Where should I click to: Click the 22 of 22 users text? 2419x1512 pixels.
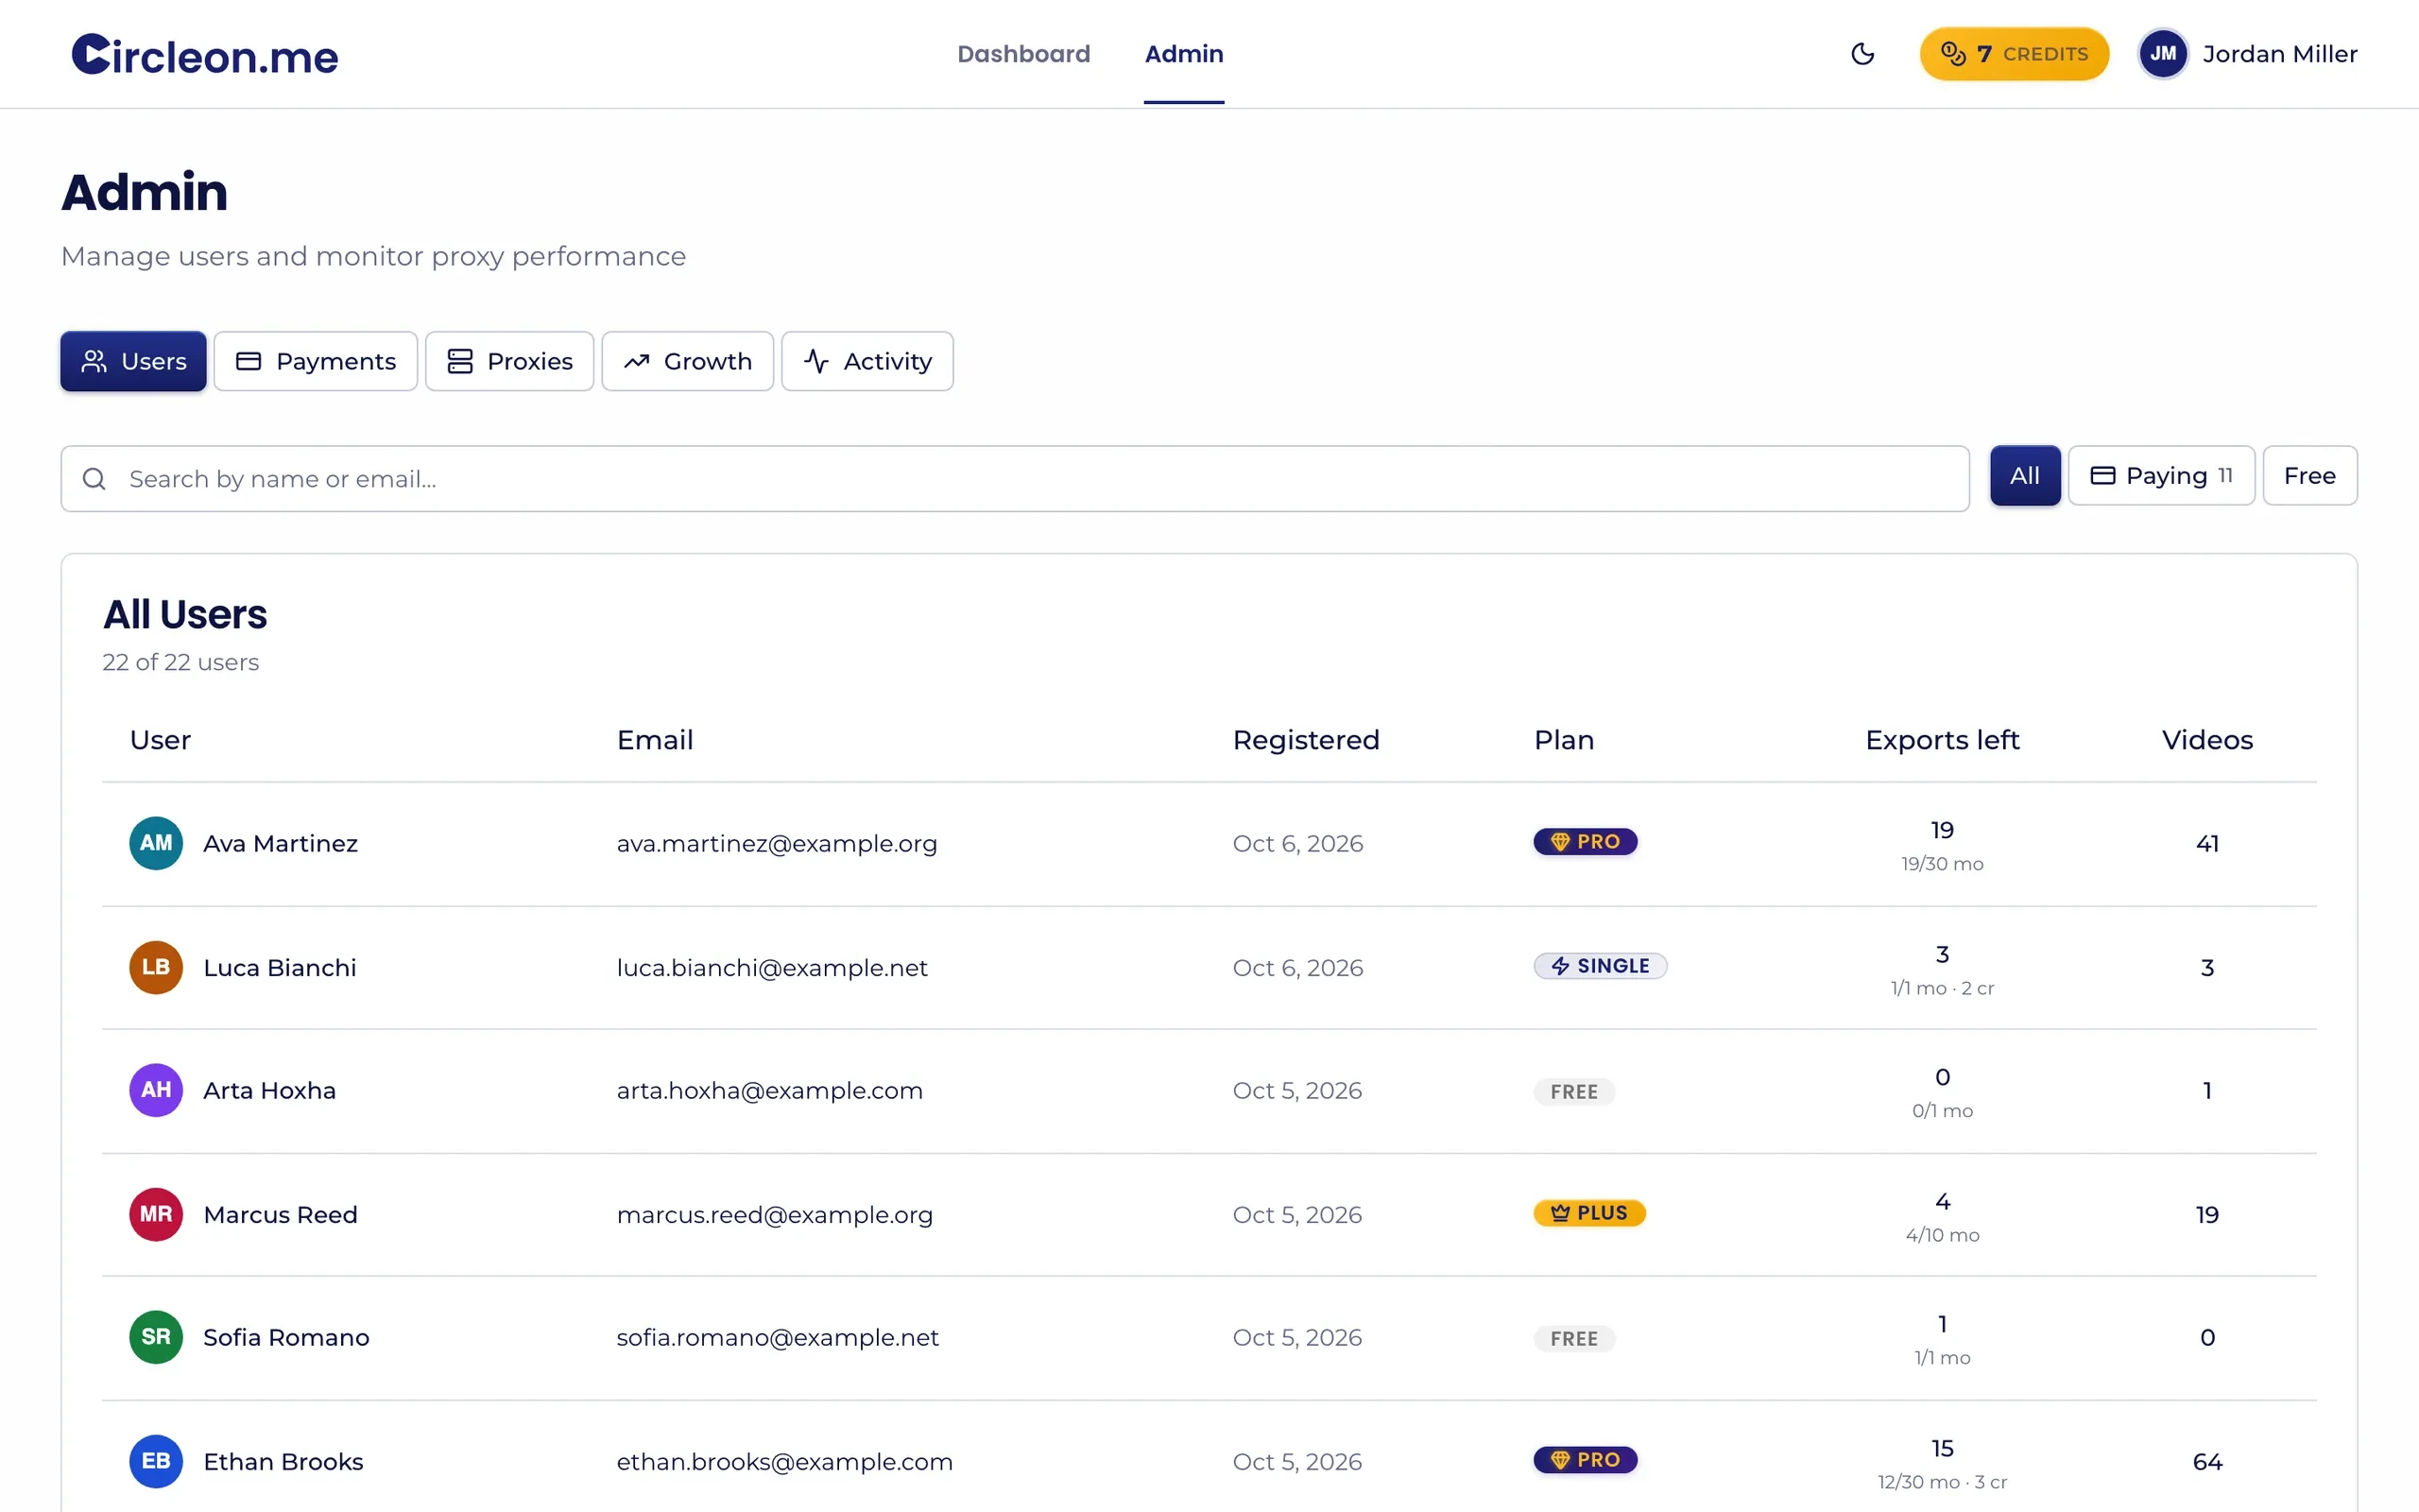180,662
